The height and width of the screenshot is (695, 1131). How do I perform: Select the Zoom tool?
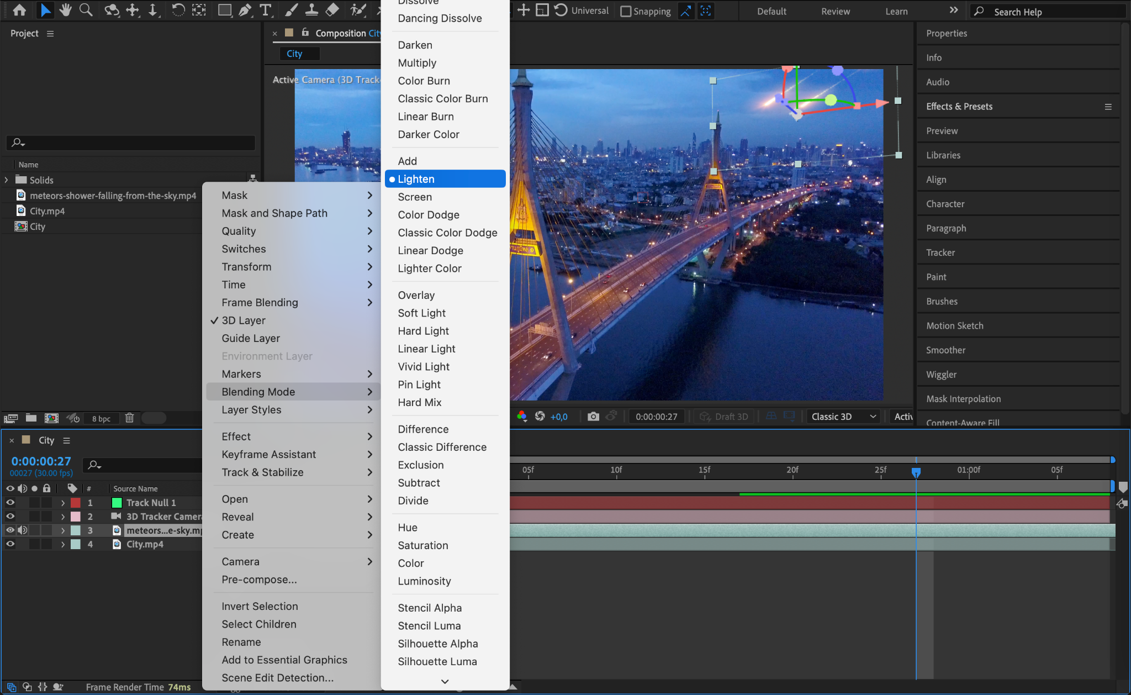(86, 10)
